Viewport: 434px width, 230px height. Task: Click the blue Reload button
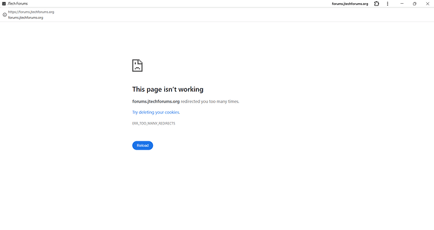(x=143, y=145)
